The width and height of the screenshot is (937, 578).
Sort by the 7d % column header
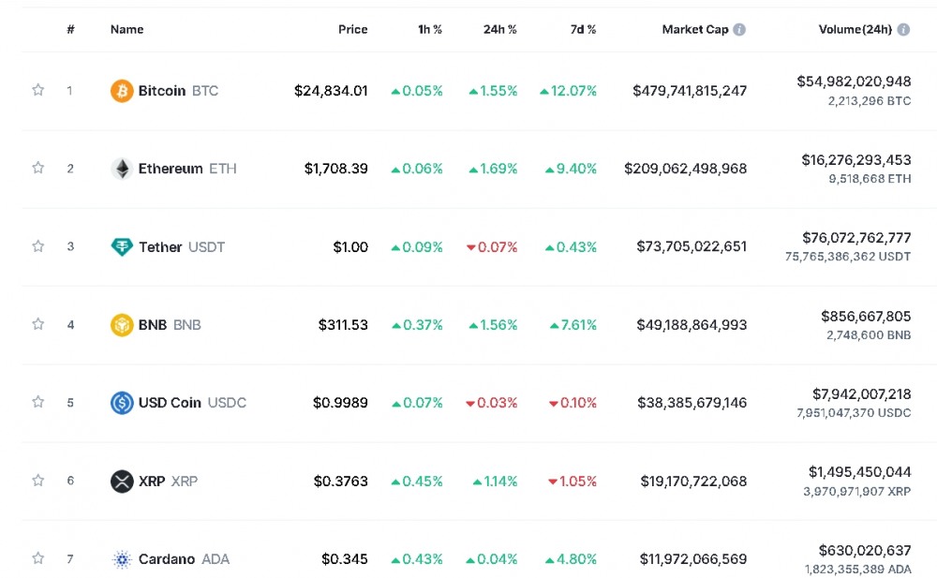[x=583, y=29]
